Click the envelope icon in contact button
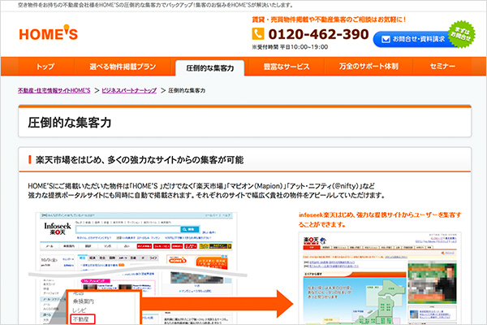487x325 pixels. 386,39
